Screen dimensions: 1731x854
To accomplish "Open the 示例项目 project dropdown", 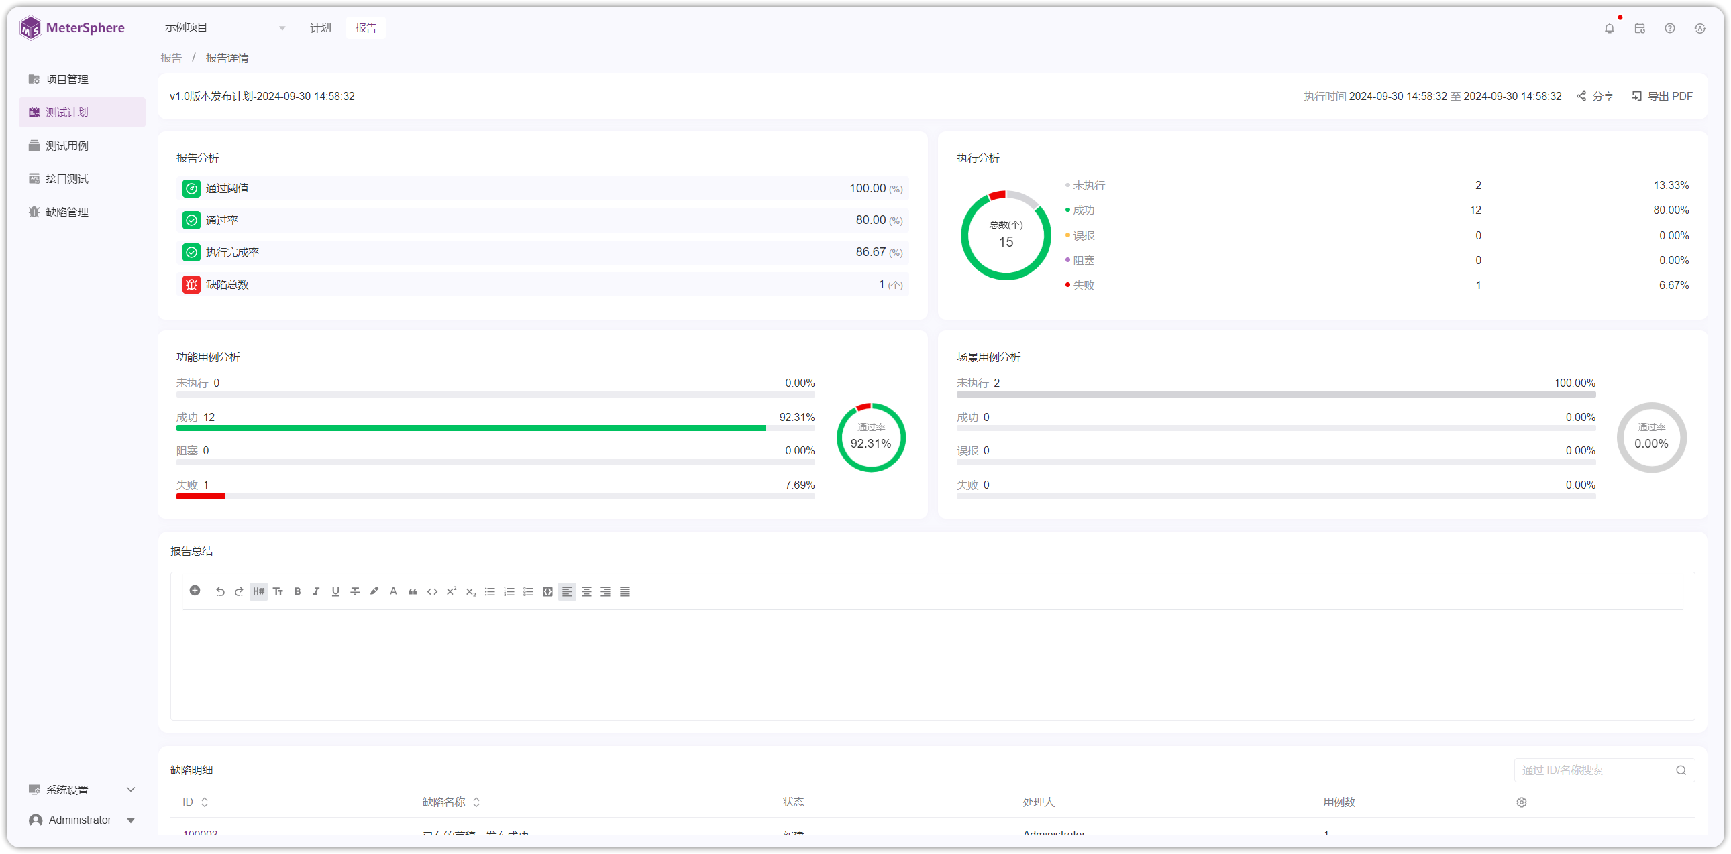I will [x=225, y=27].
